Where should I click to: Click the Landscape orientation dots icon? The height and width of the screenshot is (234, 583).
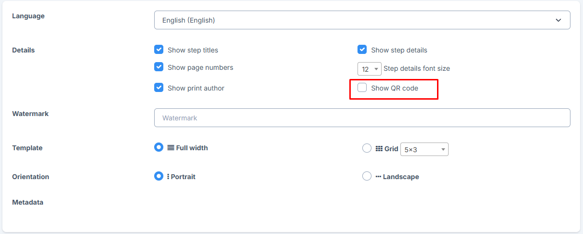click(378, 177)
